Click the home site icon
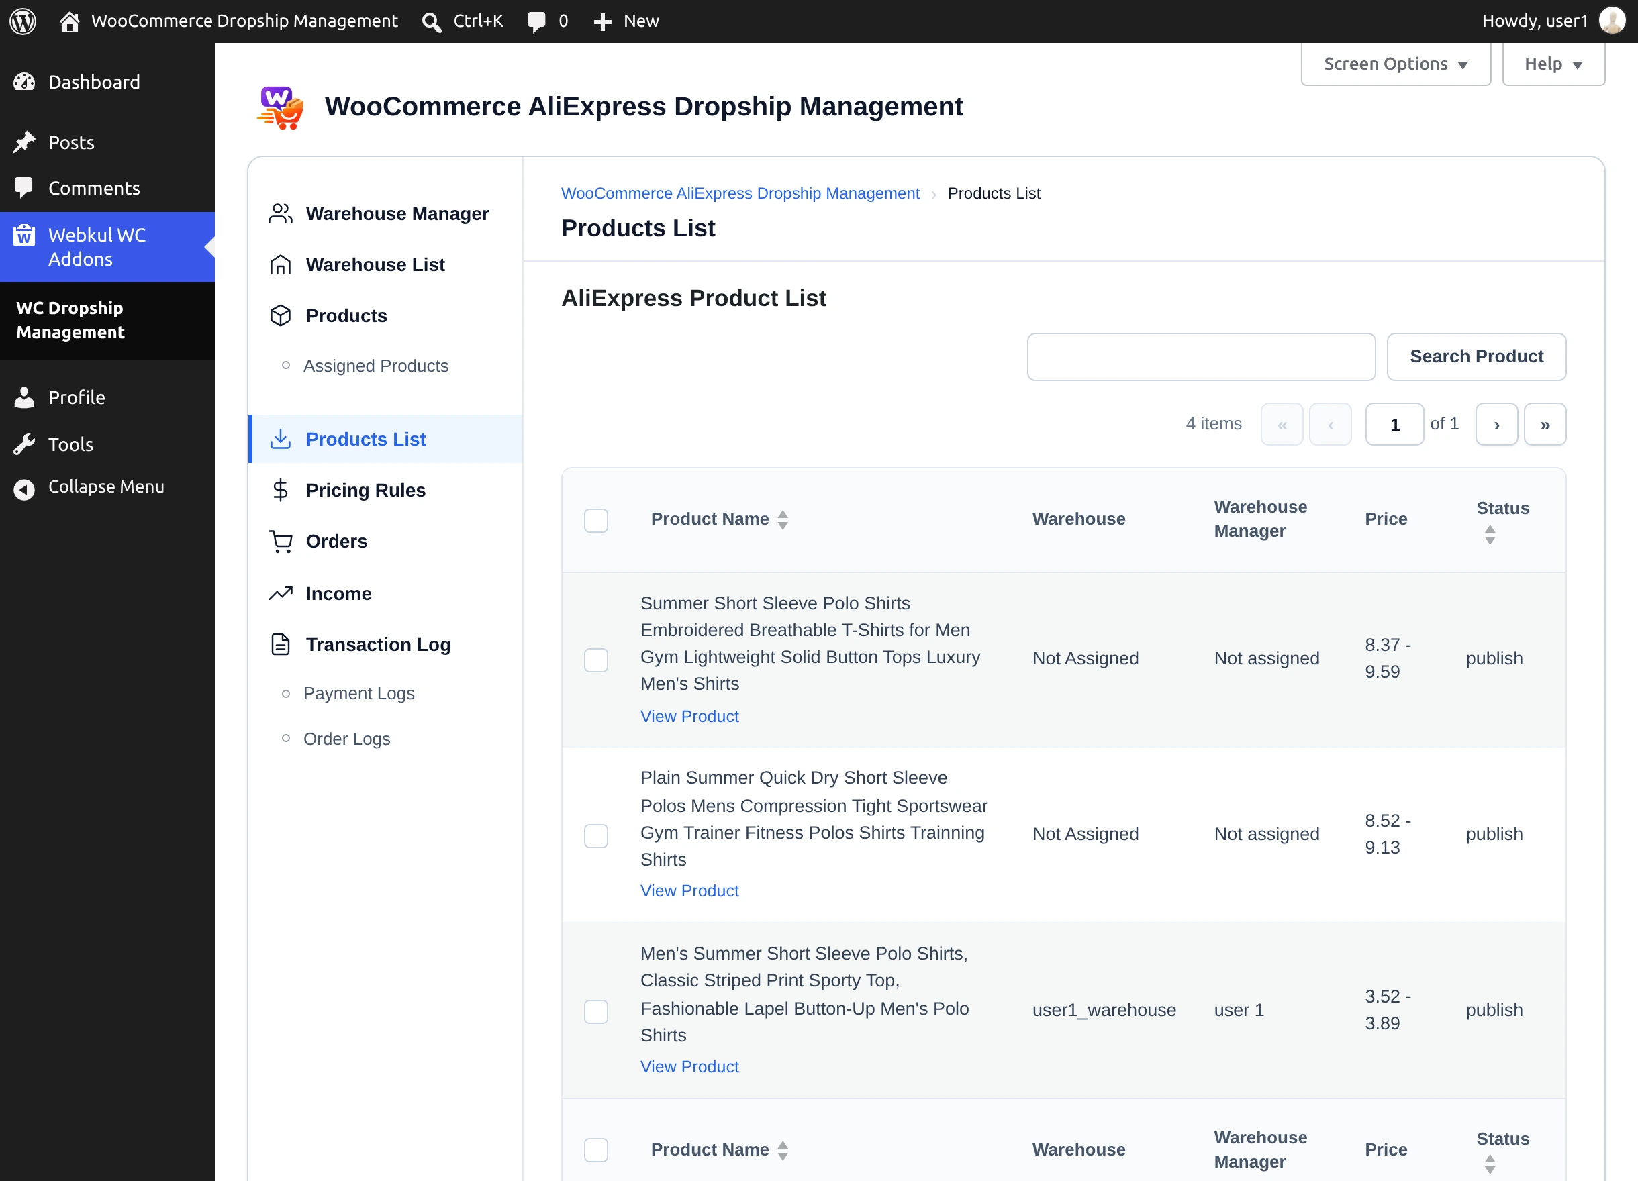 click(x=69, y=21)
